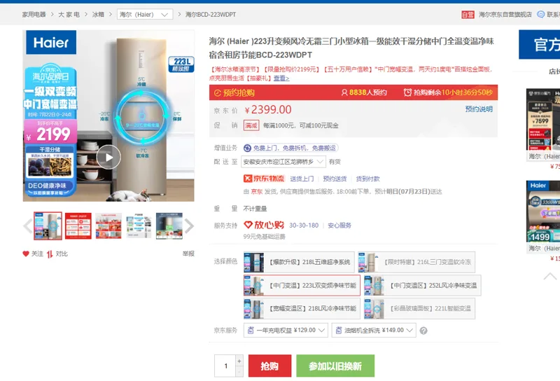Click the blue 京东 shipper link
This screenshot has width=560, height=381.
256,192
